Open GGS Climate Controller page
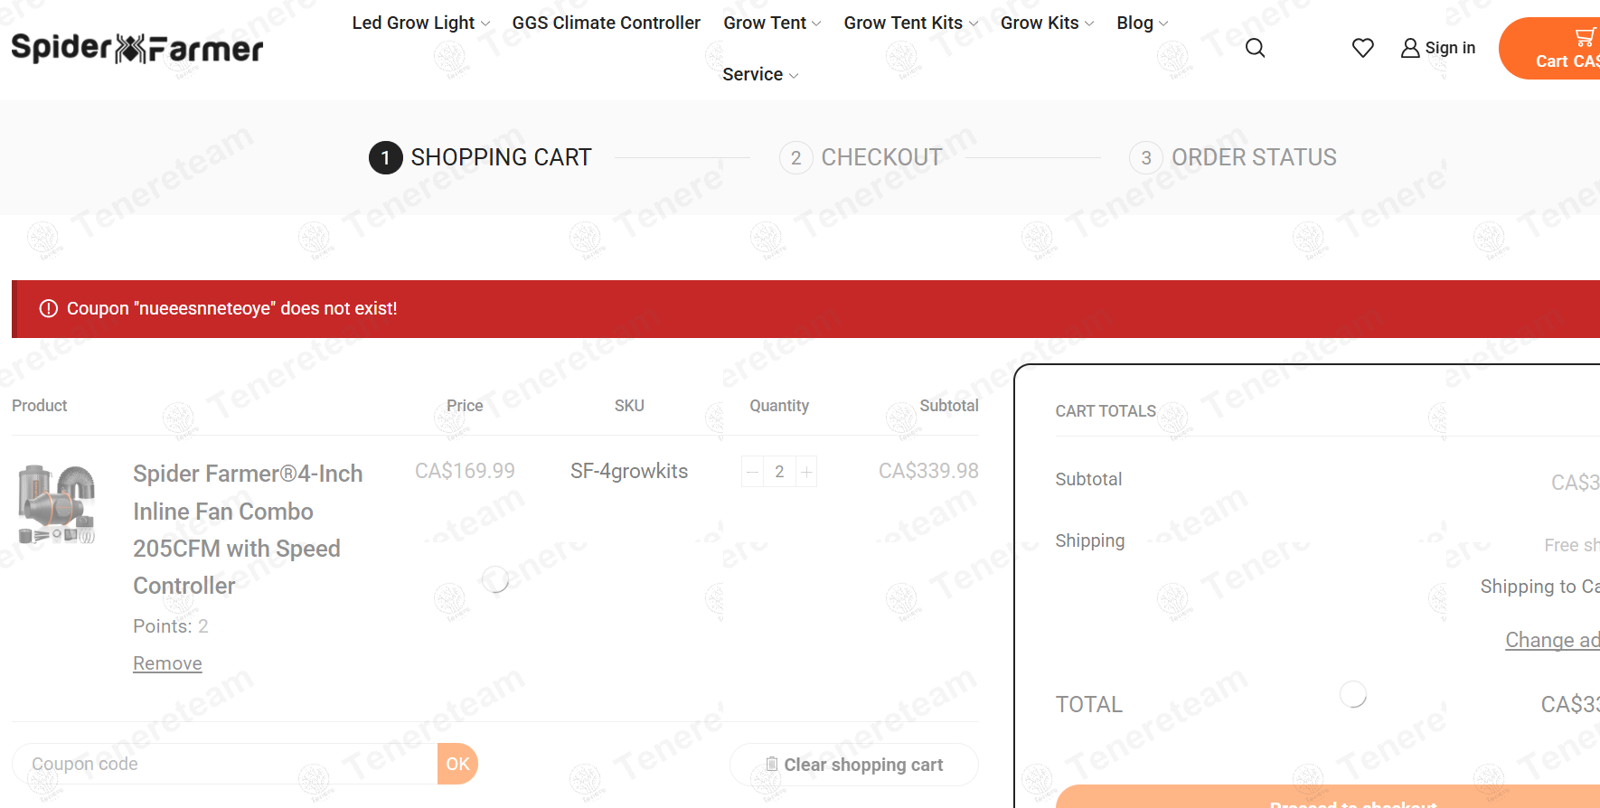This screenshot has width=1600, height=808. [x=606, y=23]
